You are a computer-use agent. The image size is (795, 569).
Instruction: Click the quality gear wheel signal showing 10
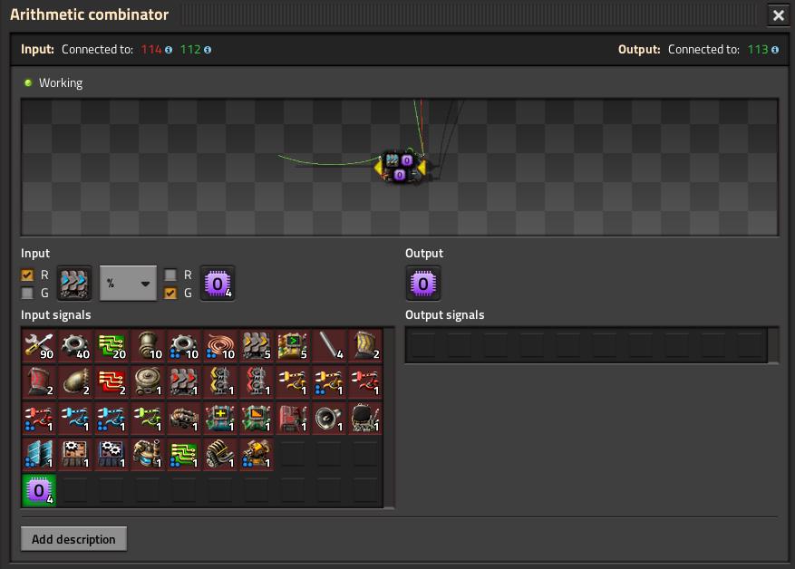(185, 346)
